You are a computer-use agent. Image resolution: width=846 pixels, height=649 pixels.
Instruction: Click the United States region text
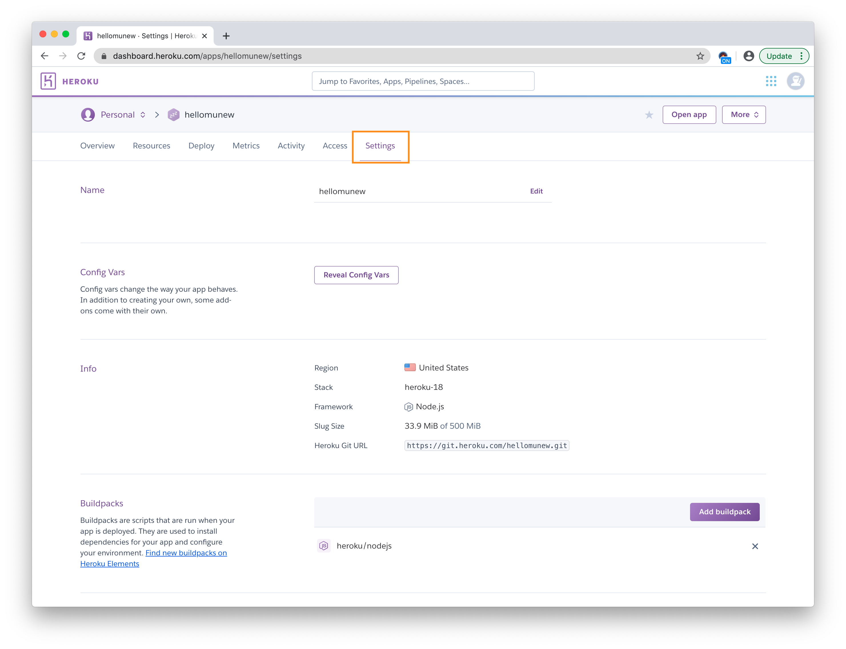tap(444, 368)
